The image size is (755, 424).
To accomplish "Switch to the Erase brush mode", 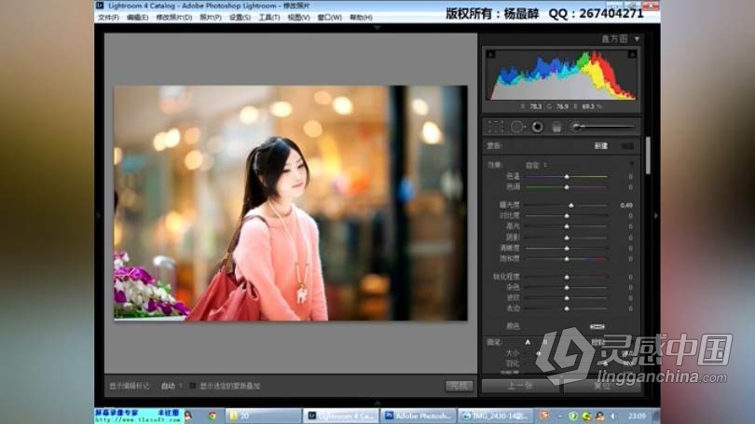I will 598,342.
